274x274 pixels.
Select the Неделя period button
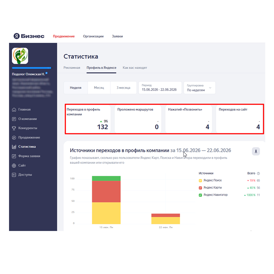(76, 88)
